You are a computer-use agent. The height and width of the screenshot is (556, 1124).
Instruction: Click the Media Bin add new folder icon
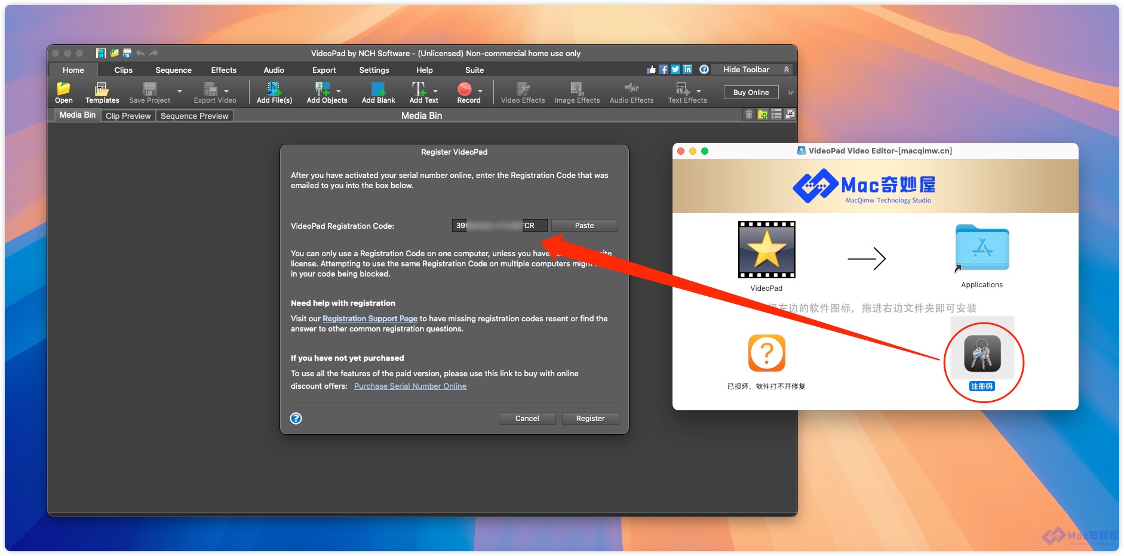click(x=763, y=114)
